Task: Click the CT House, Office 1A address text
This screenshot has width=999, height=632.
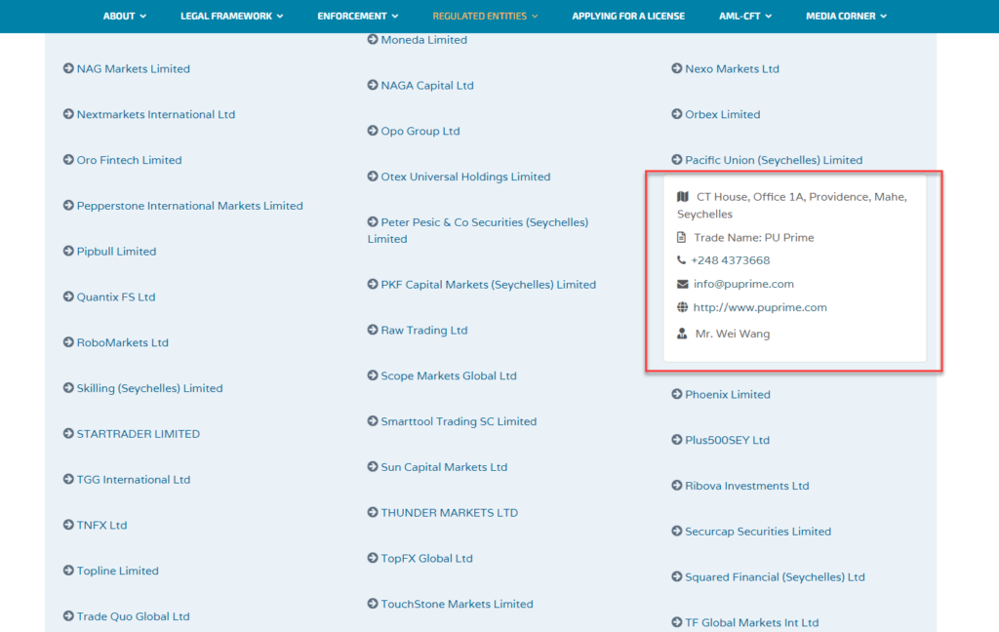Action: point(792,205)
